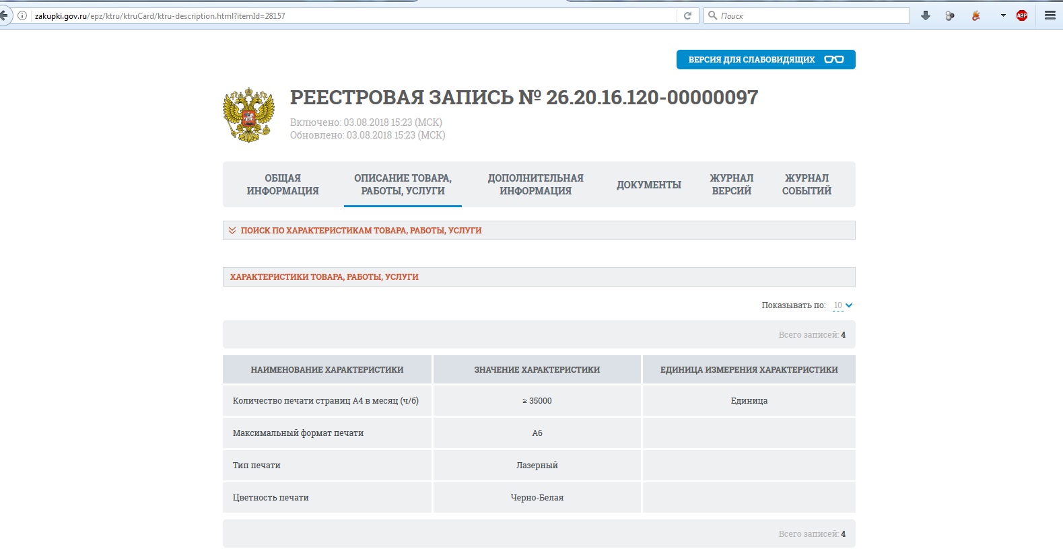The height and width of the screenshot is (555, 1063).
Task: Expand the toolbar extension dropdown arrow
Action: pos(1003,15)
